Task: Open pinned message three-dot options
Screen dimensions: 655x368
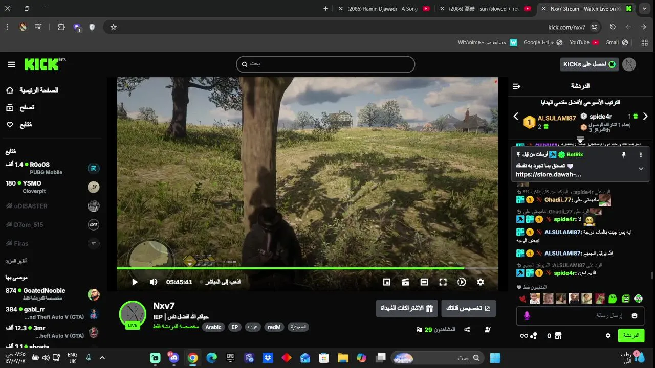Action: tap(641, 154)
